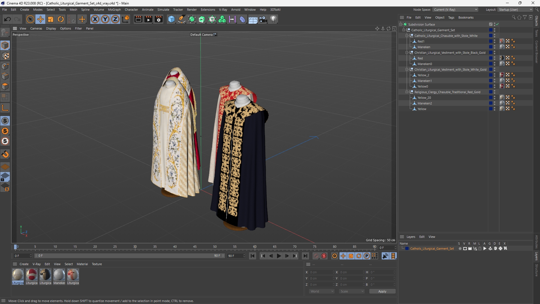Toggle Autokeying button
Screen dimensions: 540x304
click(324, 256)
